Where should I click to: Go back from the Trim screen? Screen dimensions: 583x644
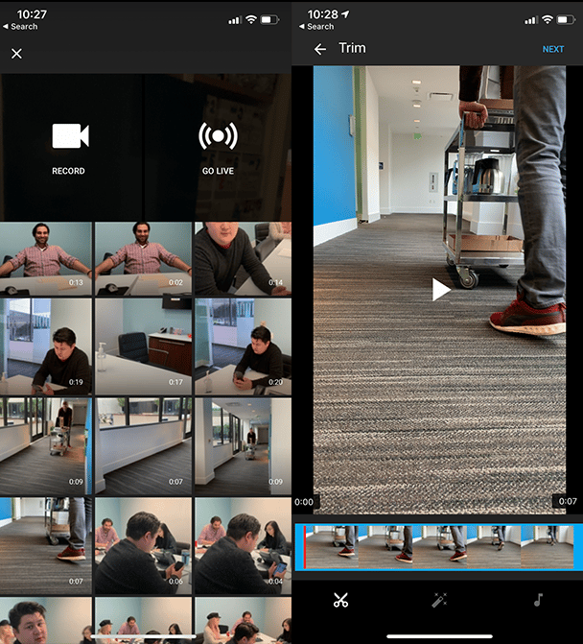(x=320, y=49)
